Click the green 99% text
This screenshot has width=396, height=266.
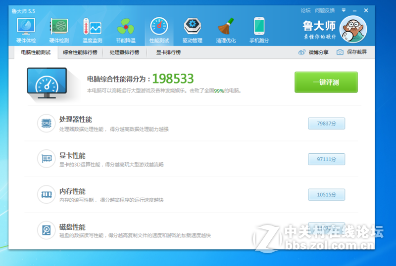tap(219, 90)
